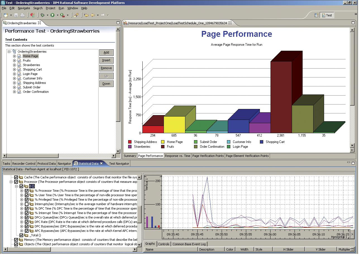The image size is (359, 255).
Task: Click the Open Perspective icon
Action: click(x=316, y=15)
